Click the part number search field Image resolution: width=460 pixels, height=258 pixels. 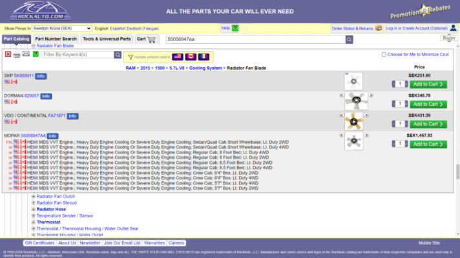coord(256,39)
